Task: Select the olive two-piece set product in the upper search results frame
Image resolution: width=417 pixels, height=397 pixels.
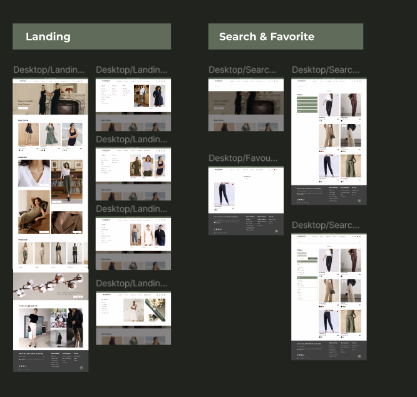Action: [x=351, y=166]
